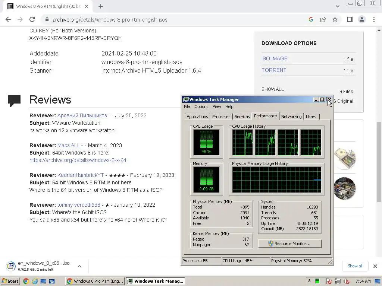Viewport: 382px width, 286px height.
Task: Open network tray icon
Action: coord(337,281)
